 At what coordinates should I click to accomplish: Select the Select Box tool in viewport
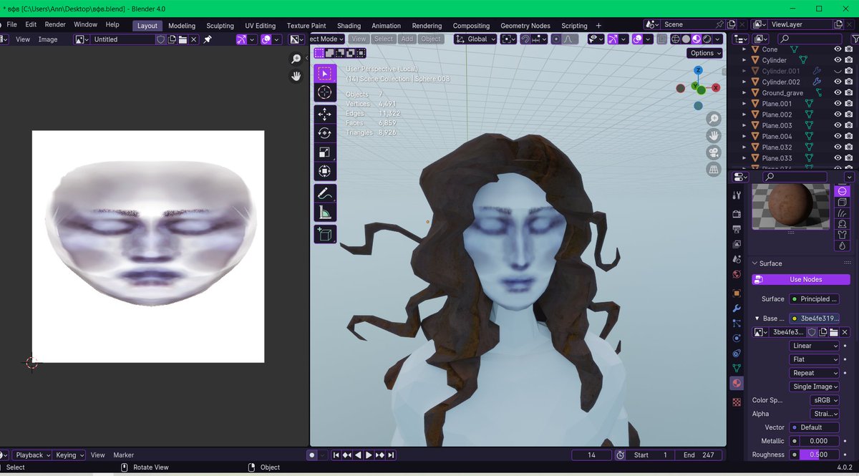324,73
